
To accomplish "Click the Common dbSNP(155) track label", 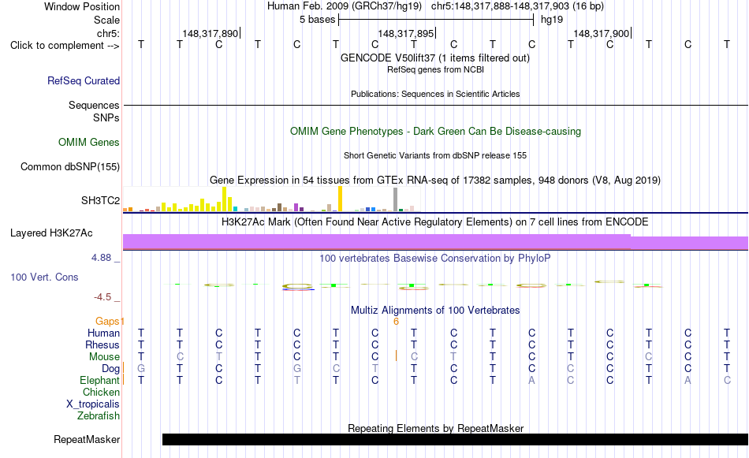I will 70,166.
